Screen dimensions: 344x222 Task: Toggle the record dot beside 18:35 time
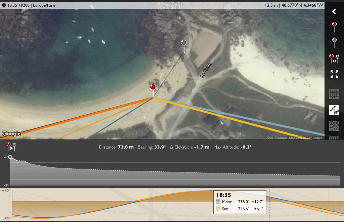pos(4,5)
